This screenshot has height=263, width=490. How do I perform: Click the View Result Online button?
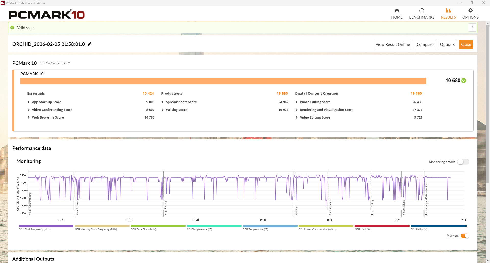point(393,44)
